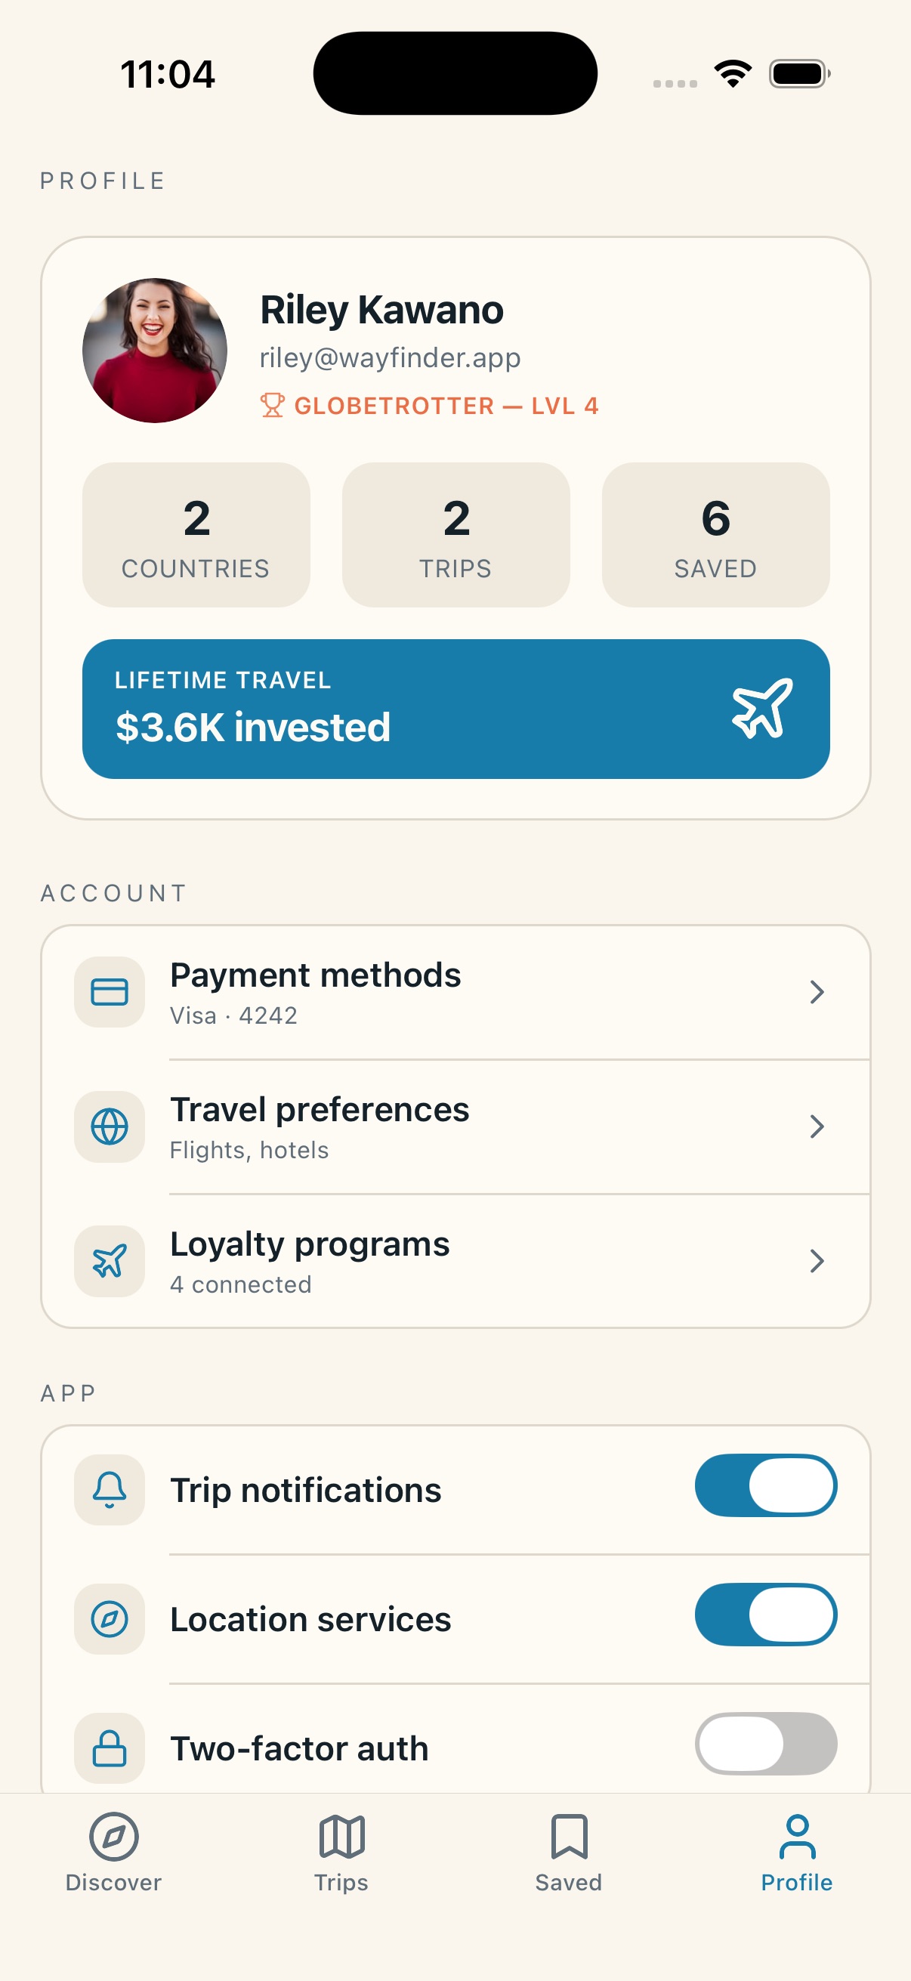The width and height of the screenshot is (911, 1981).
Task: Tap the trophy icon beside Globetrotter level
Action: coord(271,405)
